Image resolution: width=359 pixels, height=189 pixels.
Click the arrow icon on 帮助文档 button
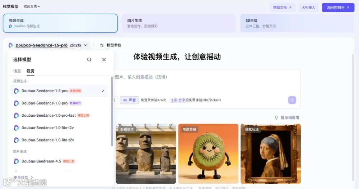click(290, 8)
